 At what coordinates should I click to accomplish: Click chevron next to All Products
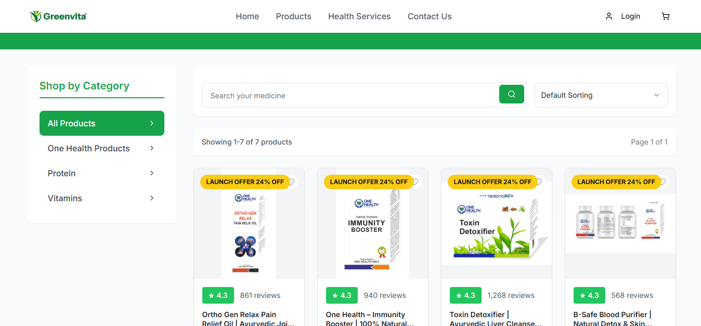tap(152, 123)
